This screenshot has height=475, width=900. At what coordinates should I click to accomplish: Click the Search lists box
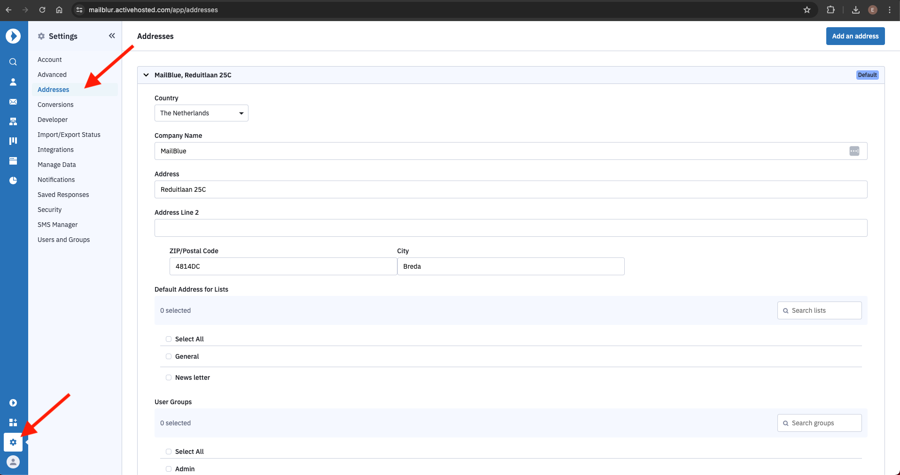pyautogui.click(x=820, y=310)
